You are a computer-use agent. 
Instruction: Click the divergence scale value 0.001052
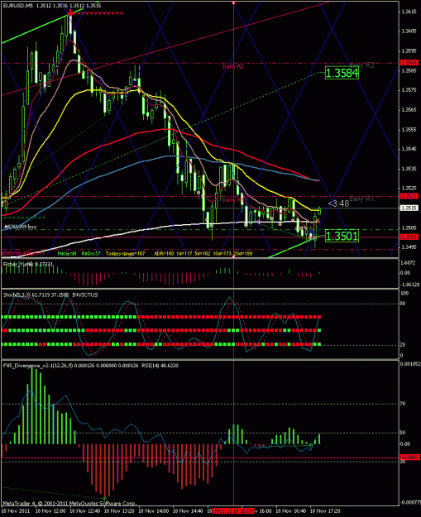409,364
